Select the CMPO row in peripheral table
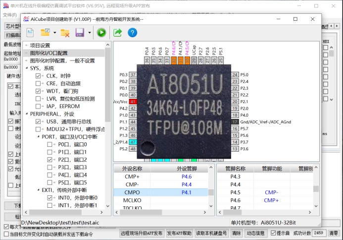Image resolution: width=343 pixels, height=240 pixels. pos(160,192)
